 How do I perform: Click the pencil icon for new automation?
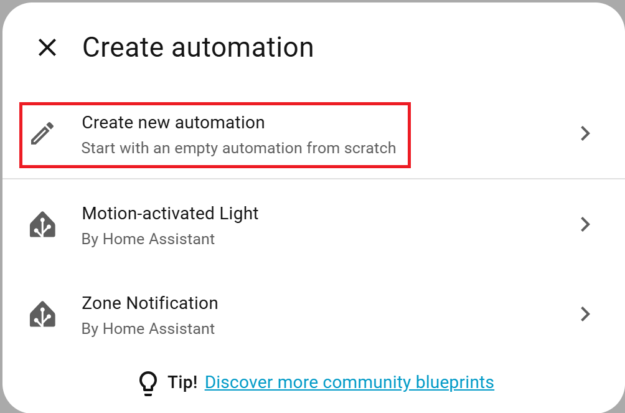coord(43,134)
